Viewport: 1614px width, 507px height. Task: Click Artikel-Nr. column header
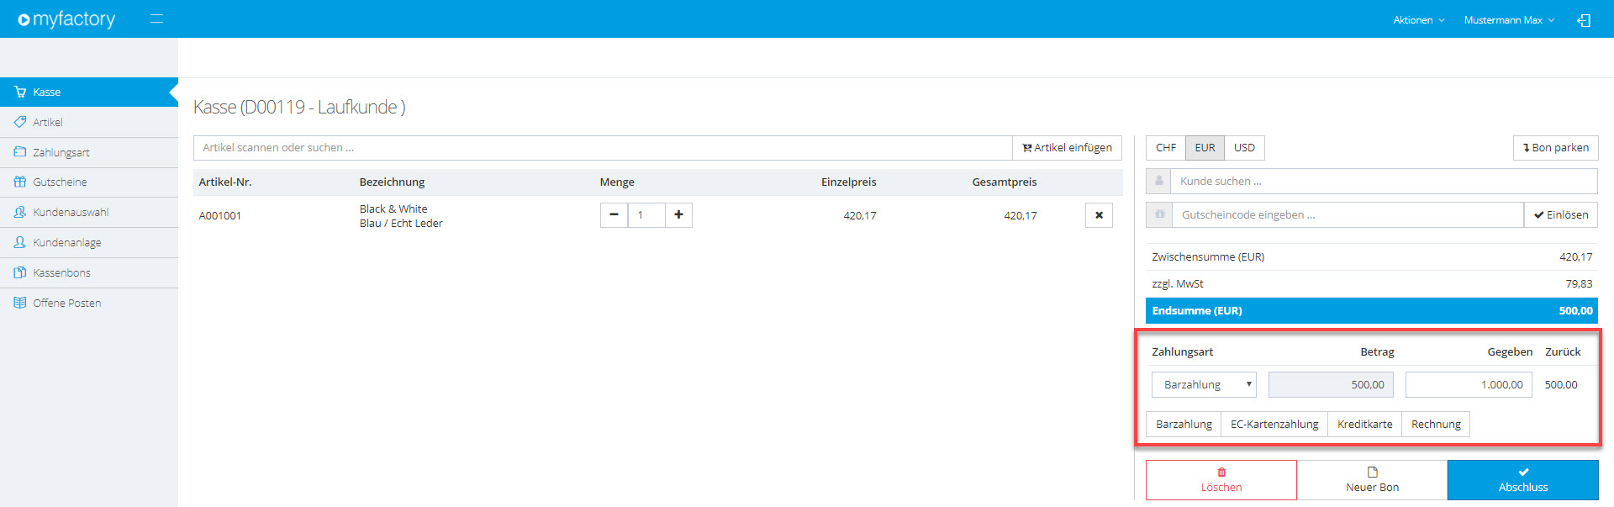pos(225,182)
